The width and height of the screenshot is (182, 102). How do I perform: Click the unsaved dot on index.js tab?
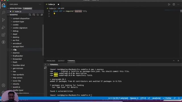[58, 5]
